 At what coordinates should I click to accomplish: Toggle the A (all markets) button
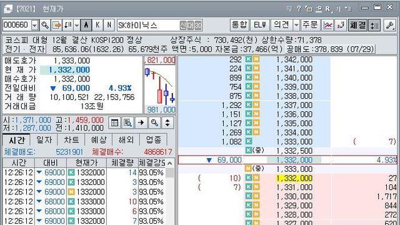(86, 25)
